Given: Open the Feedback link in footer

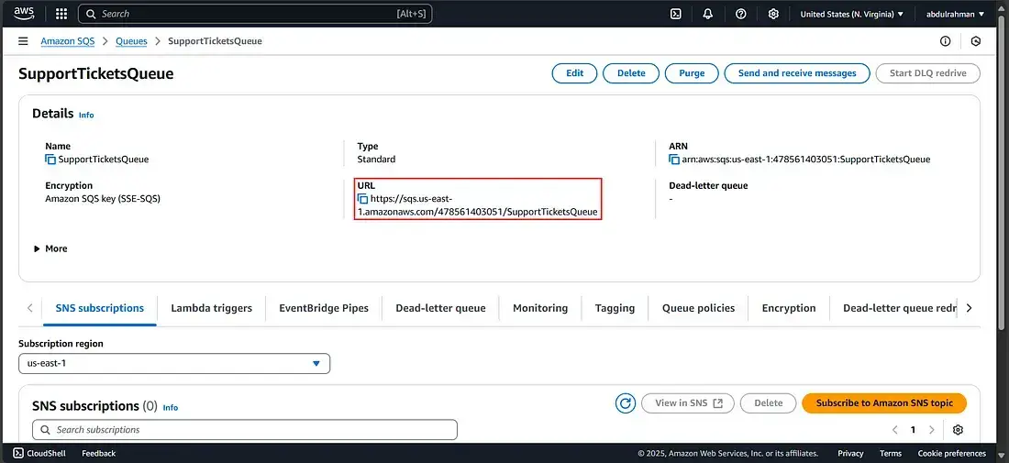Looking at the screenshot, I should pos(98,453).
